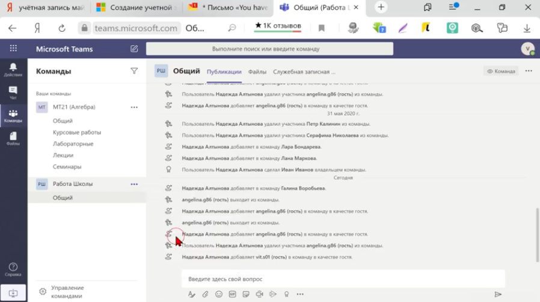The height and width of the screenshot is (302, 540).
Task: Open a new browser tab
Action: (381, 7)
